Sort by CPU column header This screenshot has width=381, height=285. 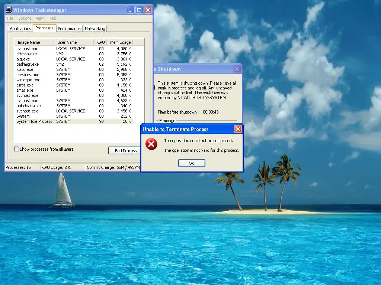tap(100, 42)
